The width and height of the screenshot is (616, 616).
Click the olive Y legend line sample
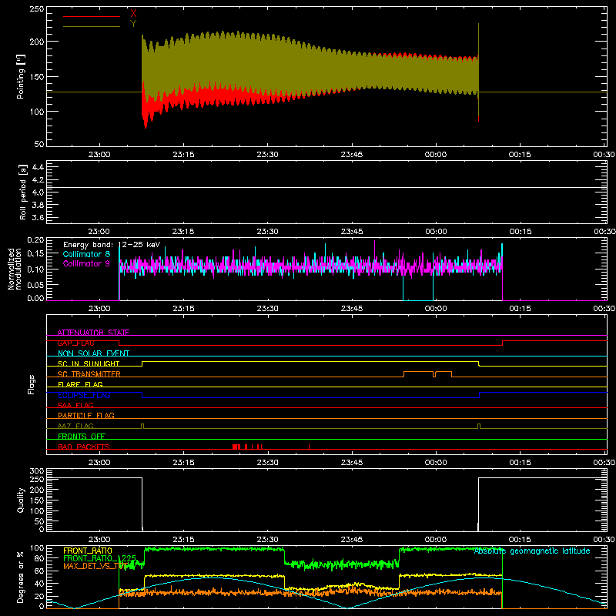pyautogui.click(x=92, y=27)
